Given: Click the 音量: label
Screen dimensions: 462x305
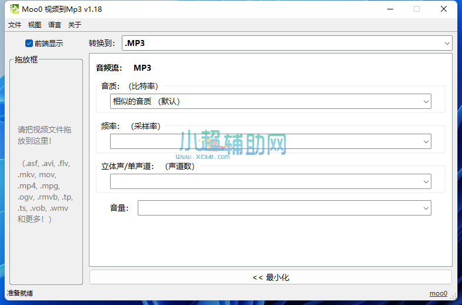Looking at the screenshot, I should pyautogui.click(x=119, y=208).
